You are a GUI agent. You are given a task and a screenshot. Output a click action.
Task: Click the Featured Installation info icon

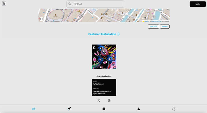(x=118, y=34)
